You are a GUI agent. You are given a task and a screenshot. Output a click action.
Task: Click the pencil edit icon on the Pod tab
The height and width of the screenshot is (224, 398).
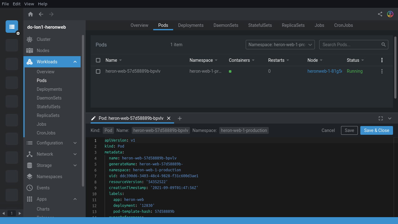coord(93,118)
